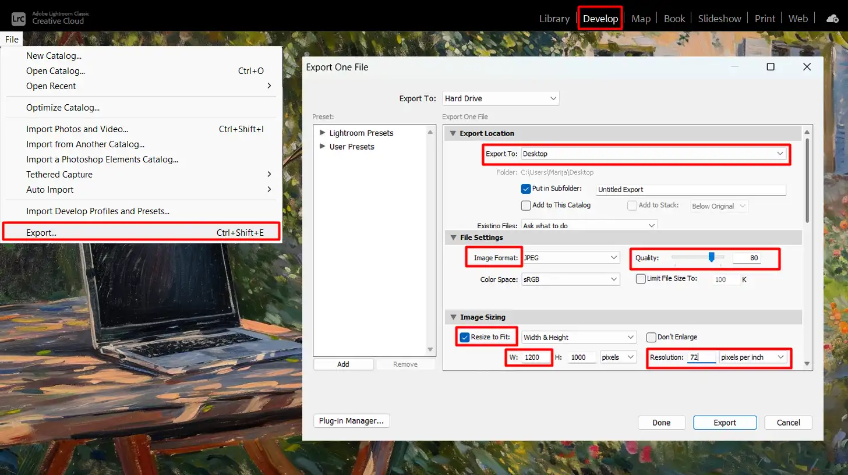Screen dimensions: 848x475
Task: Open the Existing Files dropdown
Action: (x=589, y=225)
